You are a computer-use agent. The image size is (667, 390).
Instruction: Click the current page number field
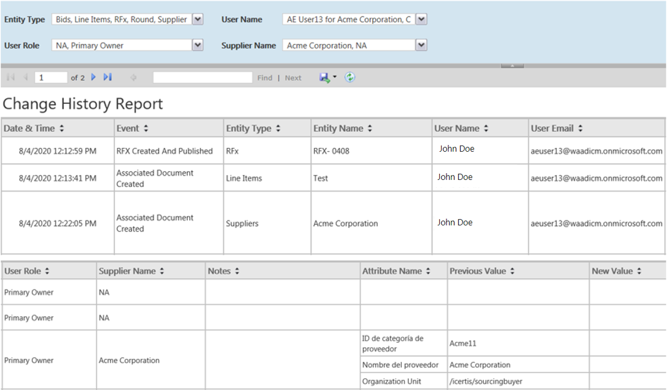pos(51,77)
